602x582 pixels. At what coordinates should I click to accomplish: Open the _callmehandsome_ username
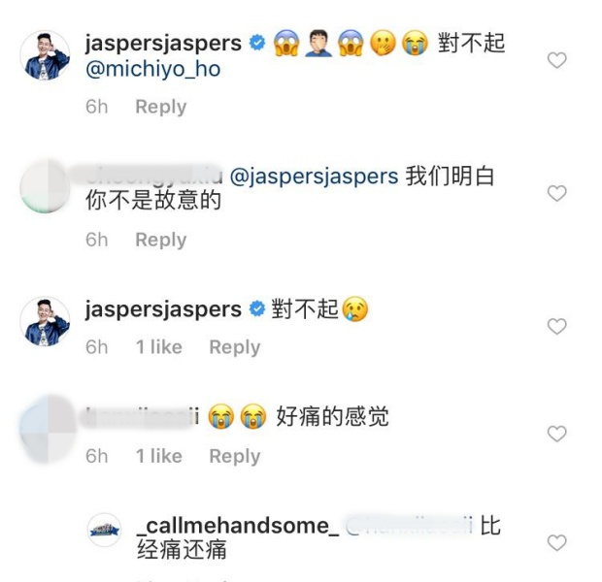(238, 526)
